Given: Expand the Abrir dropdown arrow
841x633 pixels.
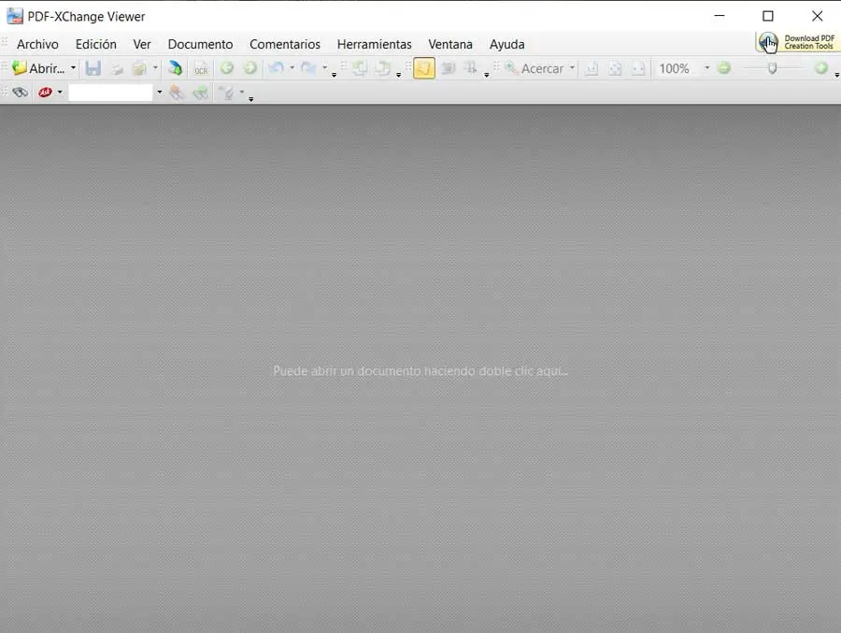Looking at the screenshot, I should point(73,68).
